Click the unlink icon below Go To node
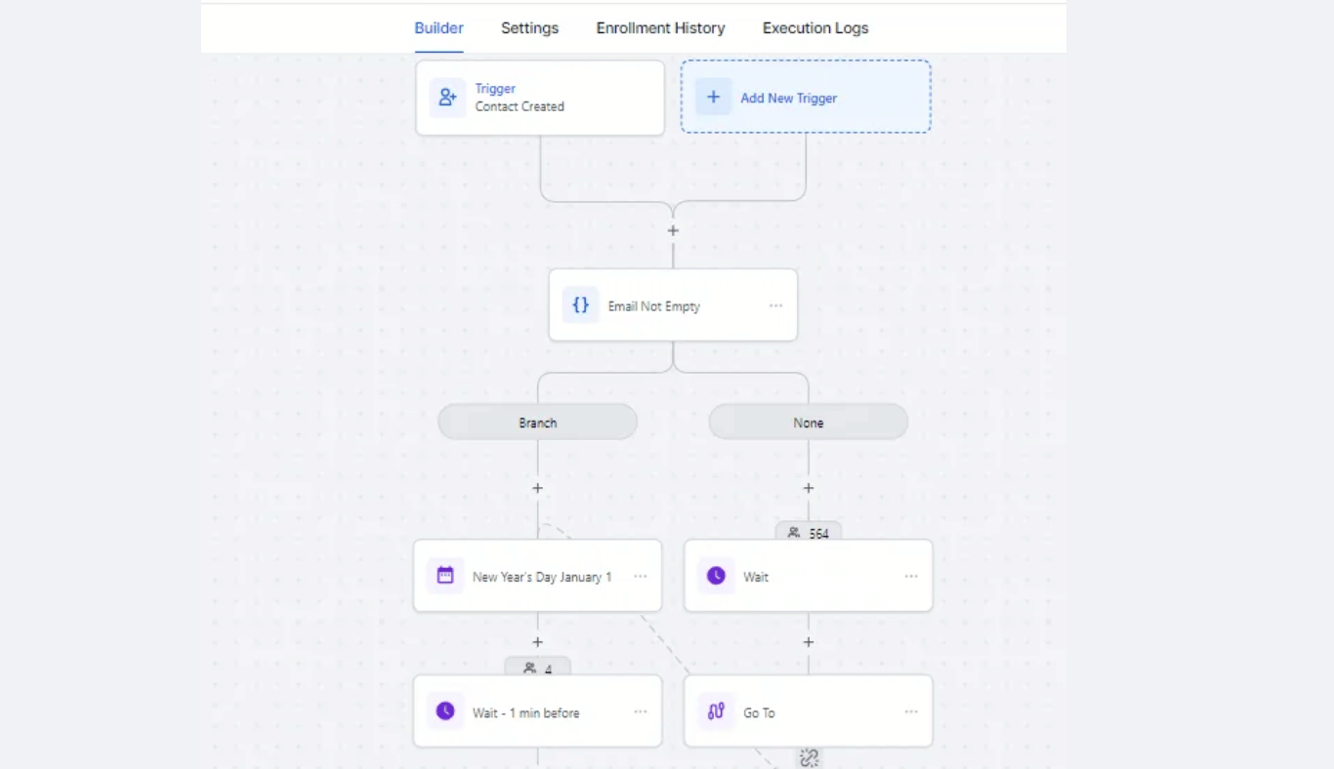Image resolution: width=1334 pixels, height=769 pixels. coord(809,757)
